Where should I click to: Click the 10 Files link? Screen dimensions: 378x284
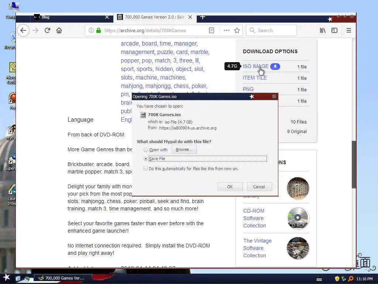tap(298, 122)
